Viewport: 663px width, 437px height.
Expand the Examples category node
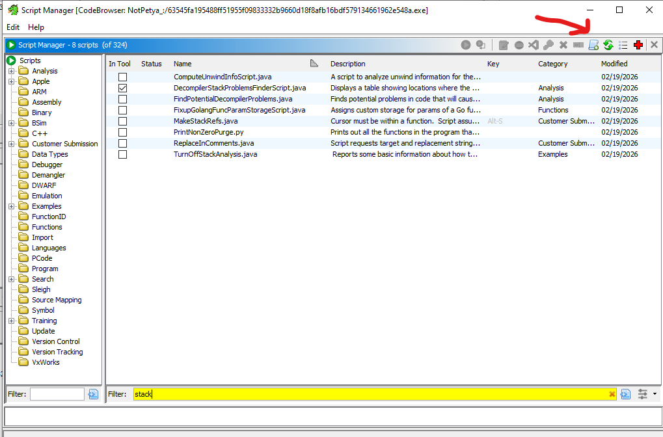coord(11,206)
